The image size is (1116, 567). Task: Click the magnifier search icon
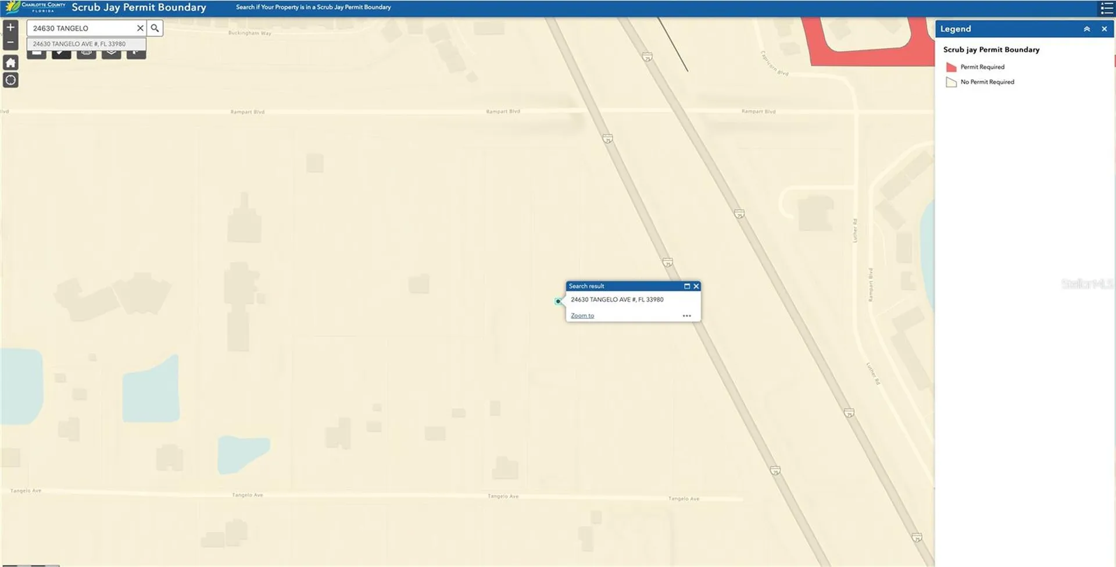[x=155, y=28]
